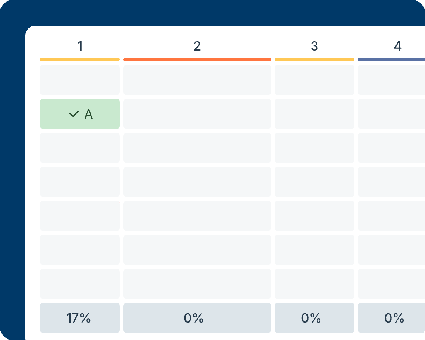Select question header 3

pyautogui.click(x=314, y=46)
